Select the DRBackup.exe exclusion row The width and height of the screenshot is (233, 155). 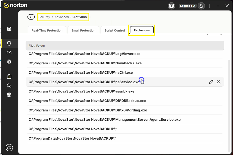click(x=125, y=101)
